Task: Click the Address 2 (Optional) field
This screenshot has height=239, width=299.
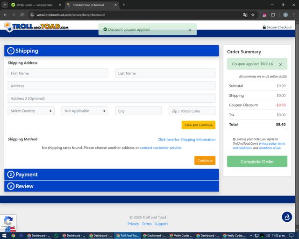Action: click(x=112, y=98)
